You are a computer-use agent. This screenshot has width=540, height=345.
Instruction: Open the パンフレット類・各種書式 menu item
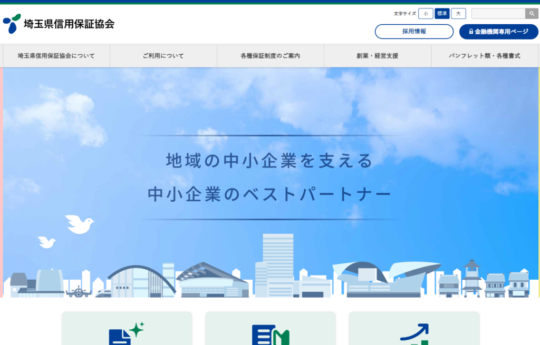(485, 56)
